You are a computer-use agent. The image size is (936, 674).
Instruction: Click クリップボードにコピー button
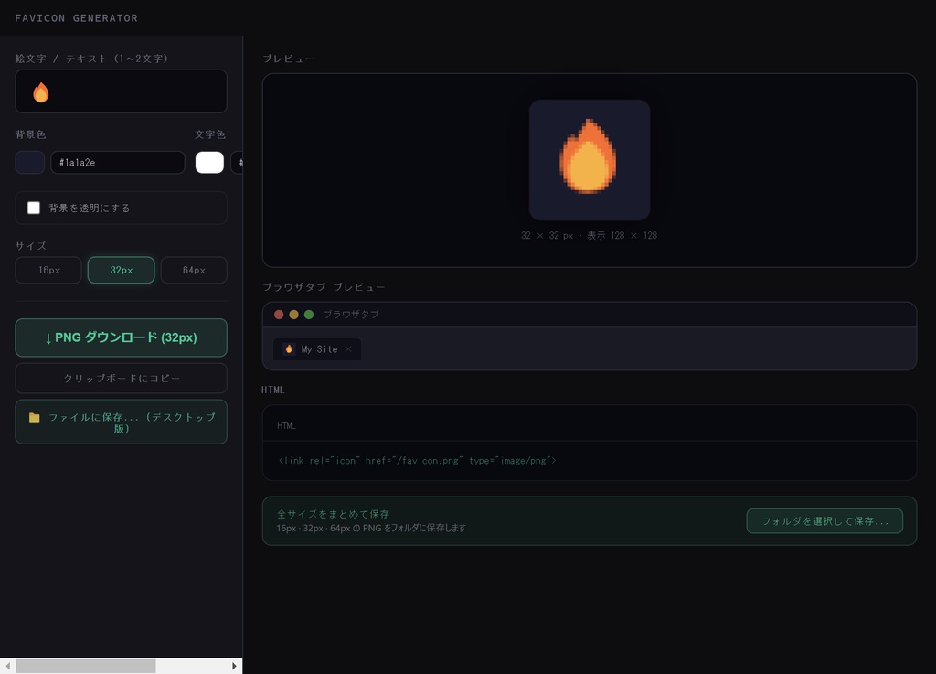pos(122,378)
